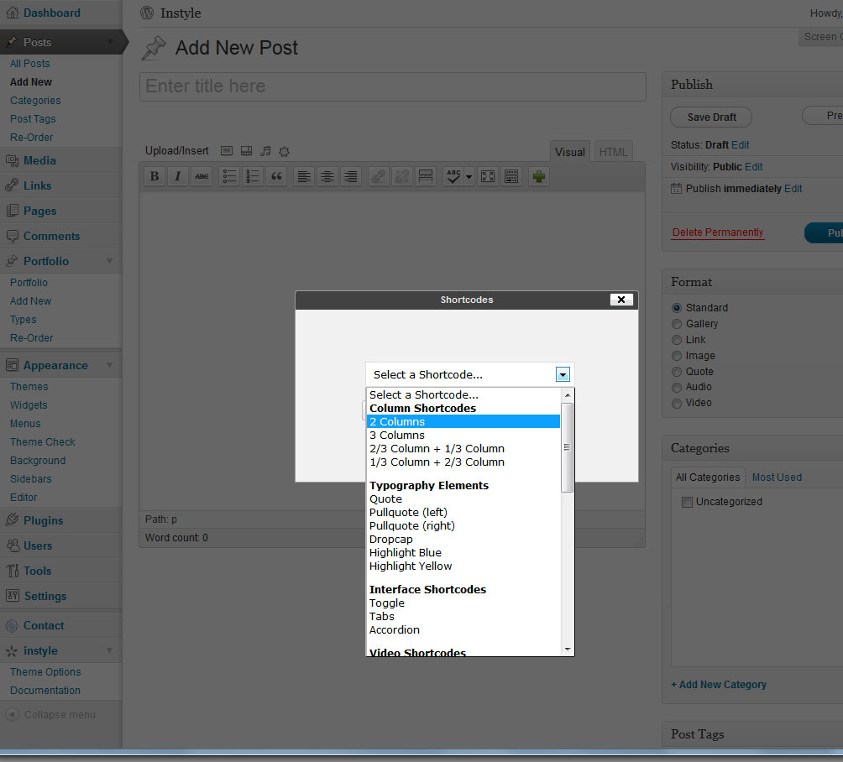Screen dimensions: 843x762
Task: Click the Italic formatting icon
Action: pyautogui.click(x=178, y=176)
